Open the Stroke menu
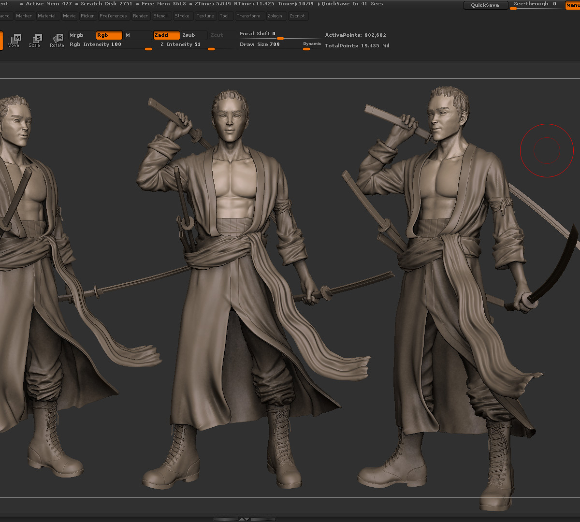 click(x=182, y=16)
